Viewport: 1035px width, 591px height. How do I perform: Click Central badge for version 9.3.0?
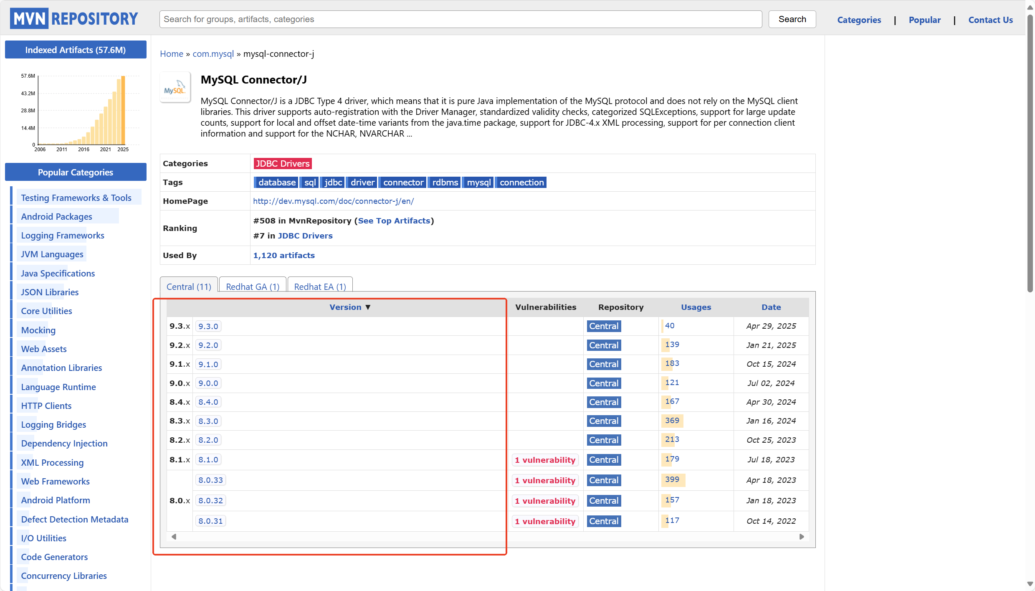click(x=603, y=326)
